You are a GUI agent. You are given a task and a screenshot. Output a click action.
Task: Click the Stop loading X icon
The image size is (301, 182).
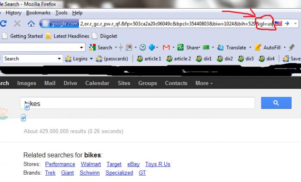point(17,24)
